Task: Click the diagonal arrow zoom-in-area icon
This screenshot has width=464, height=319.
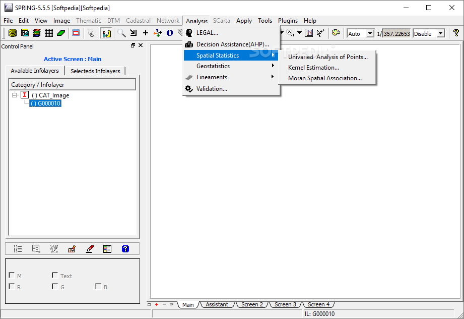Action: click(x=134, y=33)
